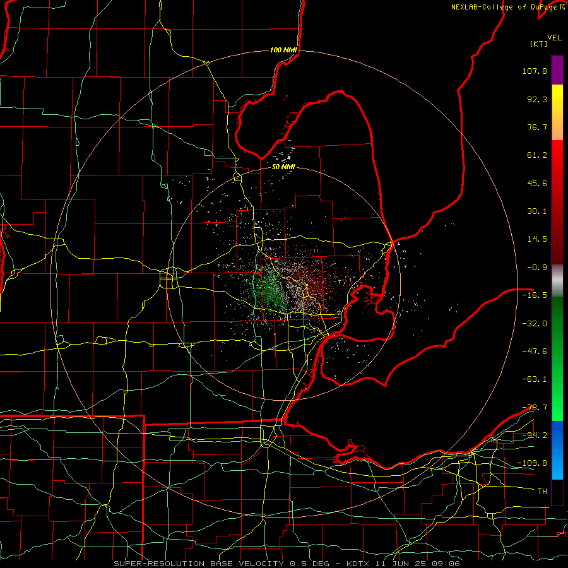Screen dimensions: 568x568
Task: Click the 92.3 velocity scale value
Action: (537, 99)
